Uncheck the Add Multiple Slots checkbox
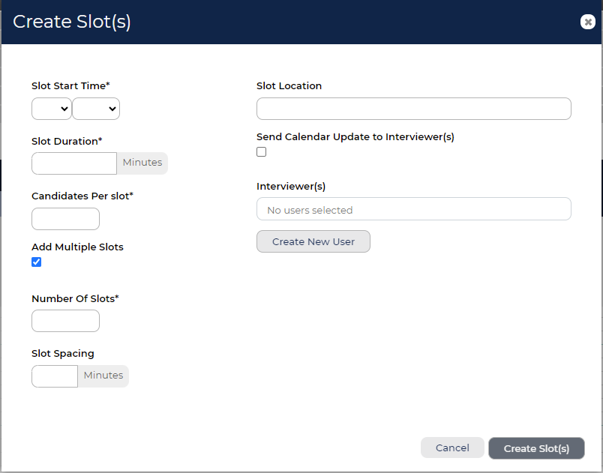 click(x=37, y=262)
